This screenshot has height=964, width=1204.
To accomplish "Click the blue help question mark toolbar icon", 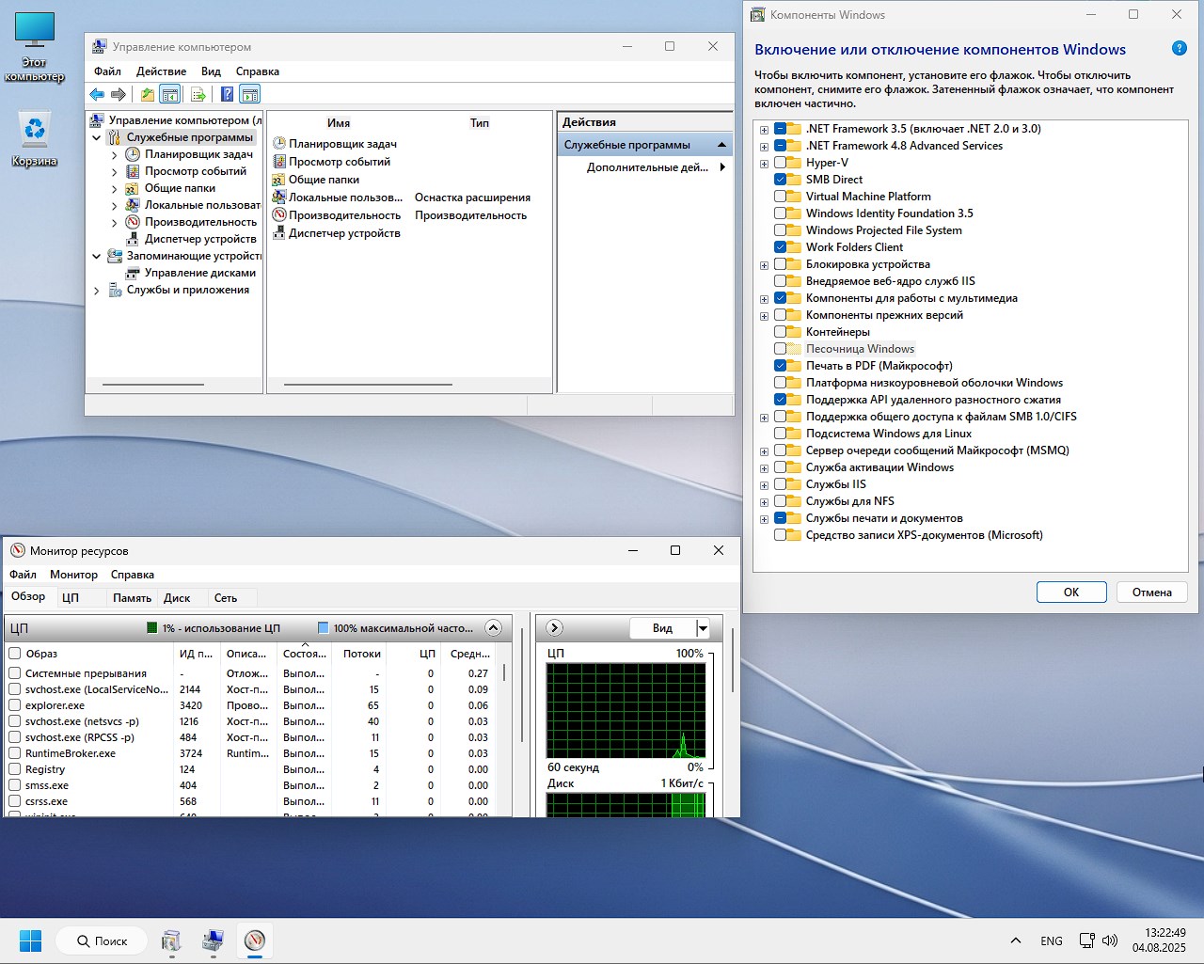I will point(227,94).
